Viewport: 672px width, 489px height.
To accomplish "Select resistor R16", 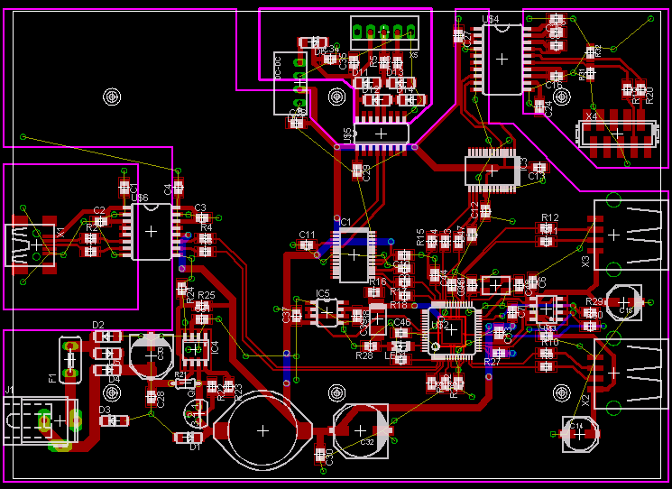I will pos(374,291).
